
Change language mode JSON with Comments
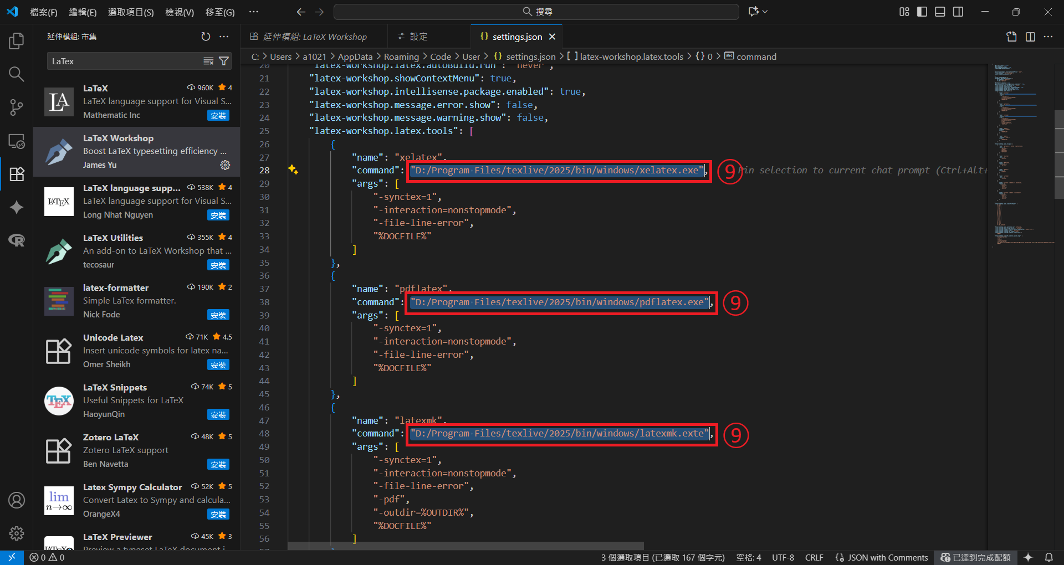point(882,557)
